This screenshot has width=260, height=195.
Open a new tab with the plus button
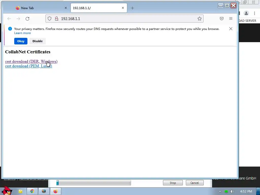[132, 8]
